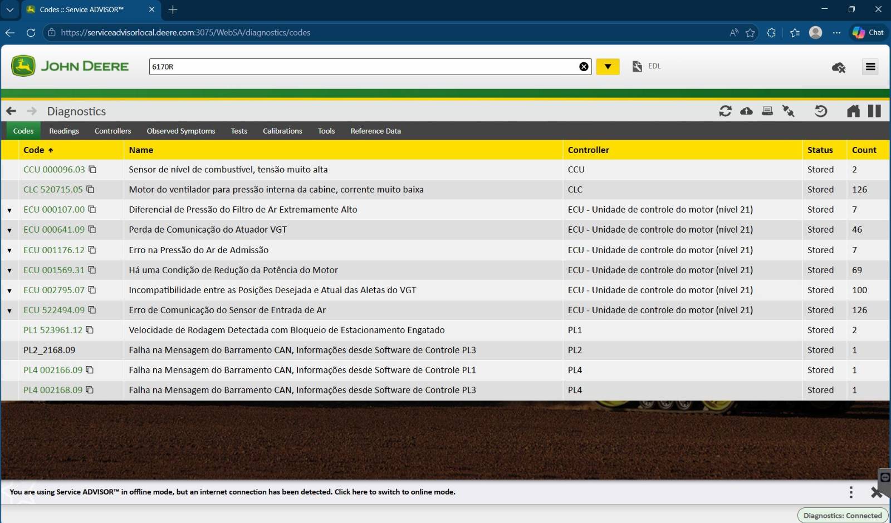Viewport: 891px width, 523px height.
Task: Open the Observed Symptoms tab
Action: 181,131
